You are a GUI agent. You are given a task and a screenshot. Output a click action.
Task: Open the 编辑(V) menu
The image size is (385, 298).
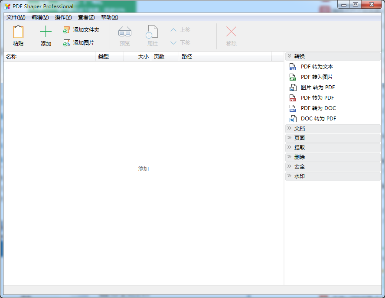click(x=40, y=17)
